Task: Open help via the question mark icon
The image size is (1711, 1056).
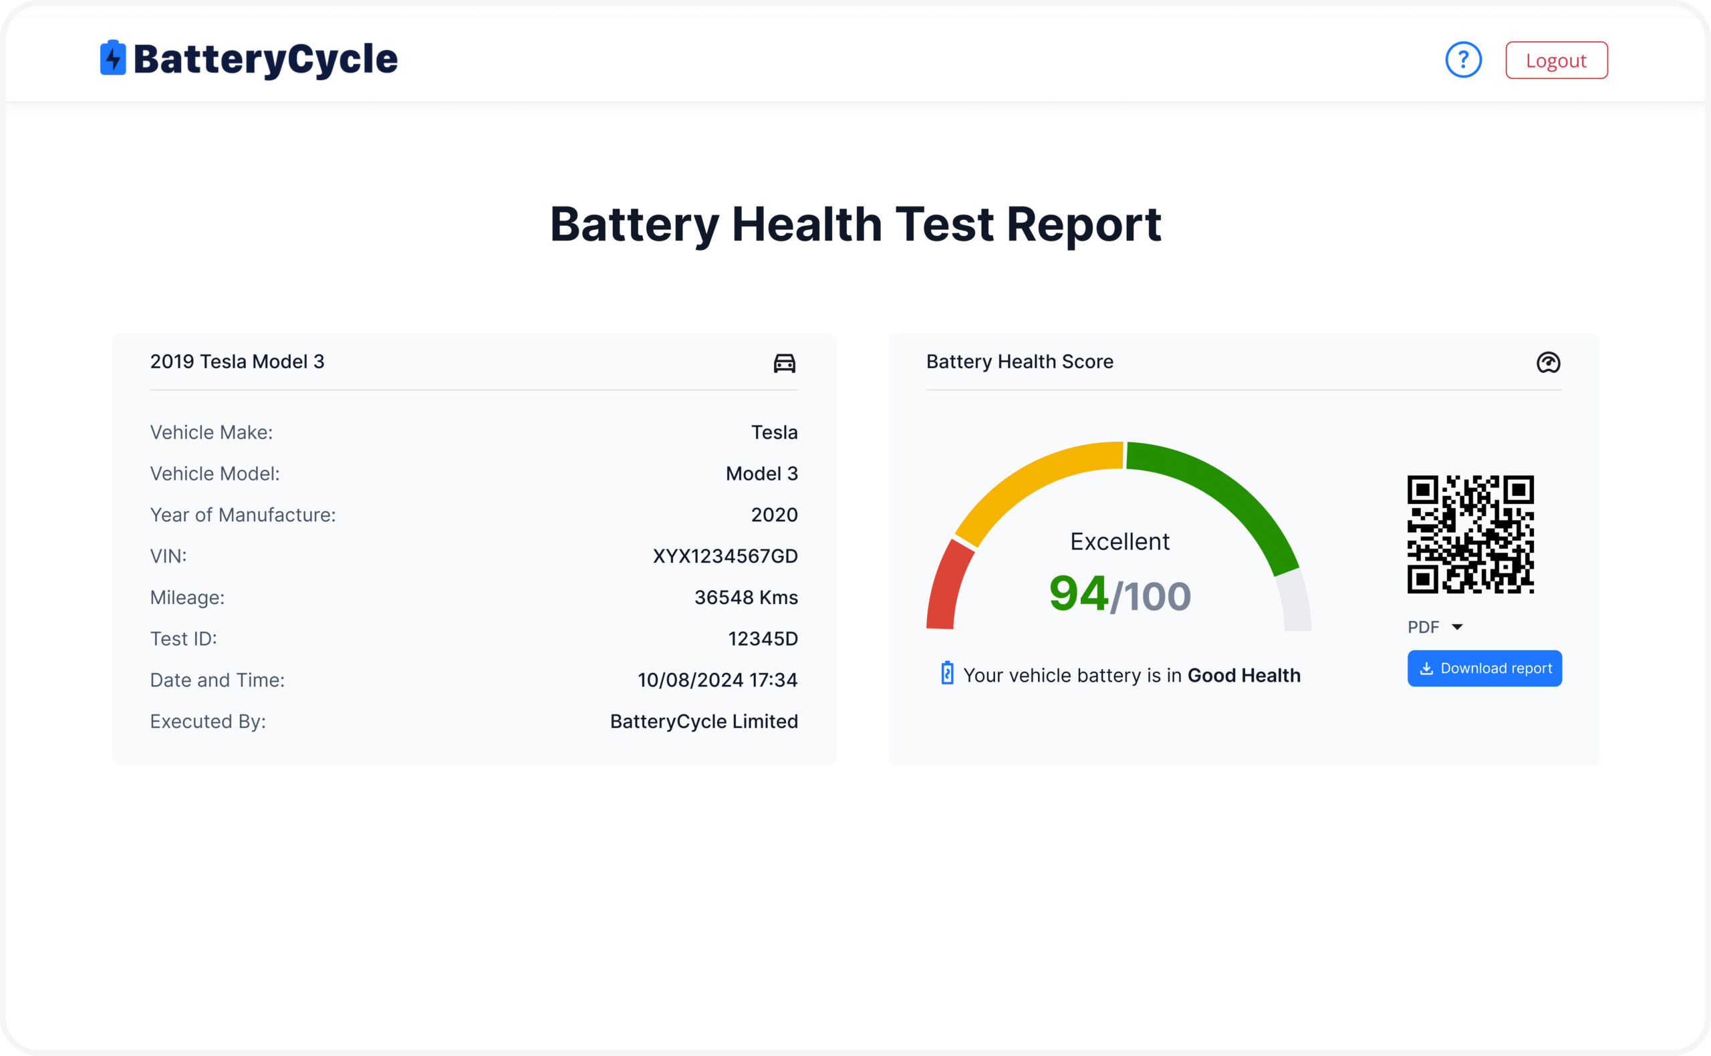Action: (x=1463, y=60)
